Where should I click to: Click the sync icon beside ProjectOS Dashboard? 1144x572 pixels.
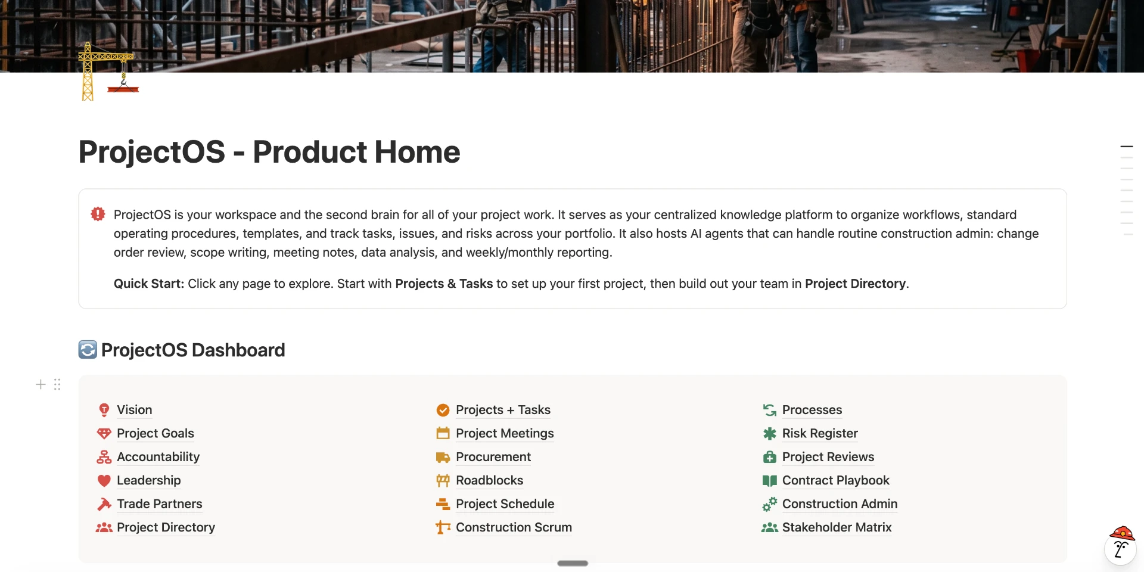point(88,350)
